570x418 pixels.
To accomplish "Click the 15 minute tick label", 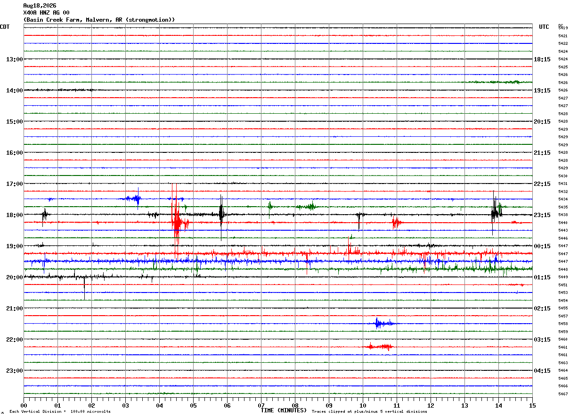I will pyautogui.click(x=532, y=405).
